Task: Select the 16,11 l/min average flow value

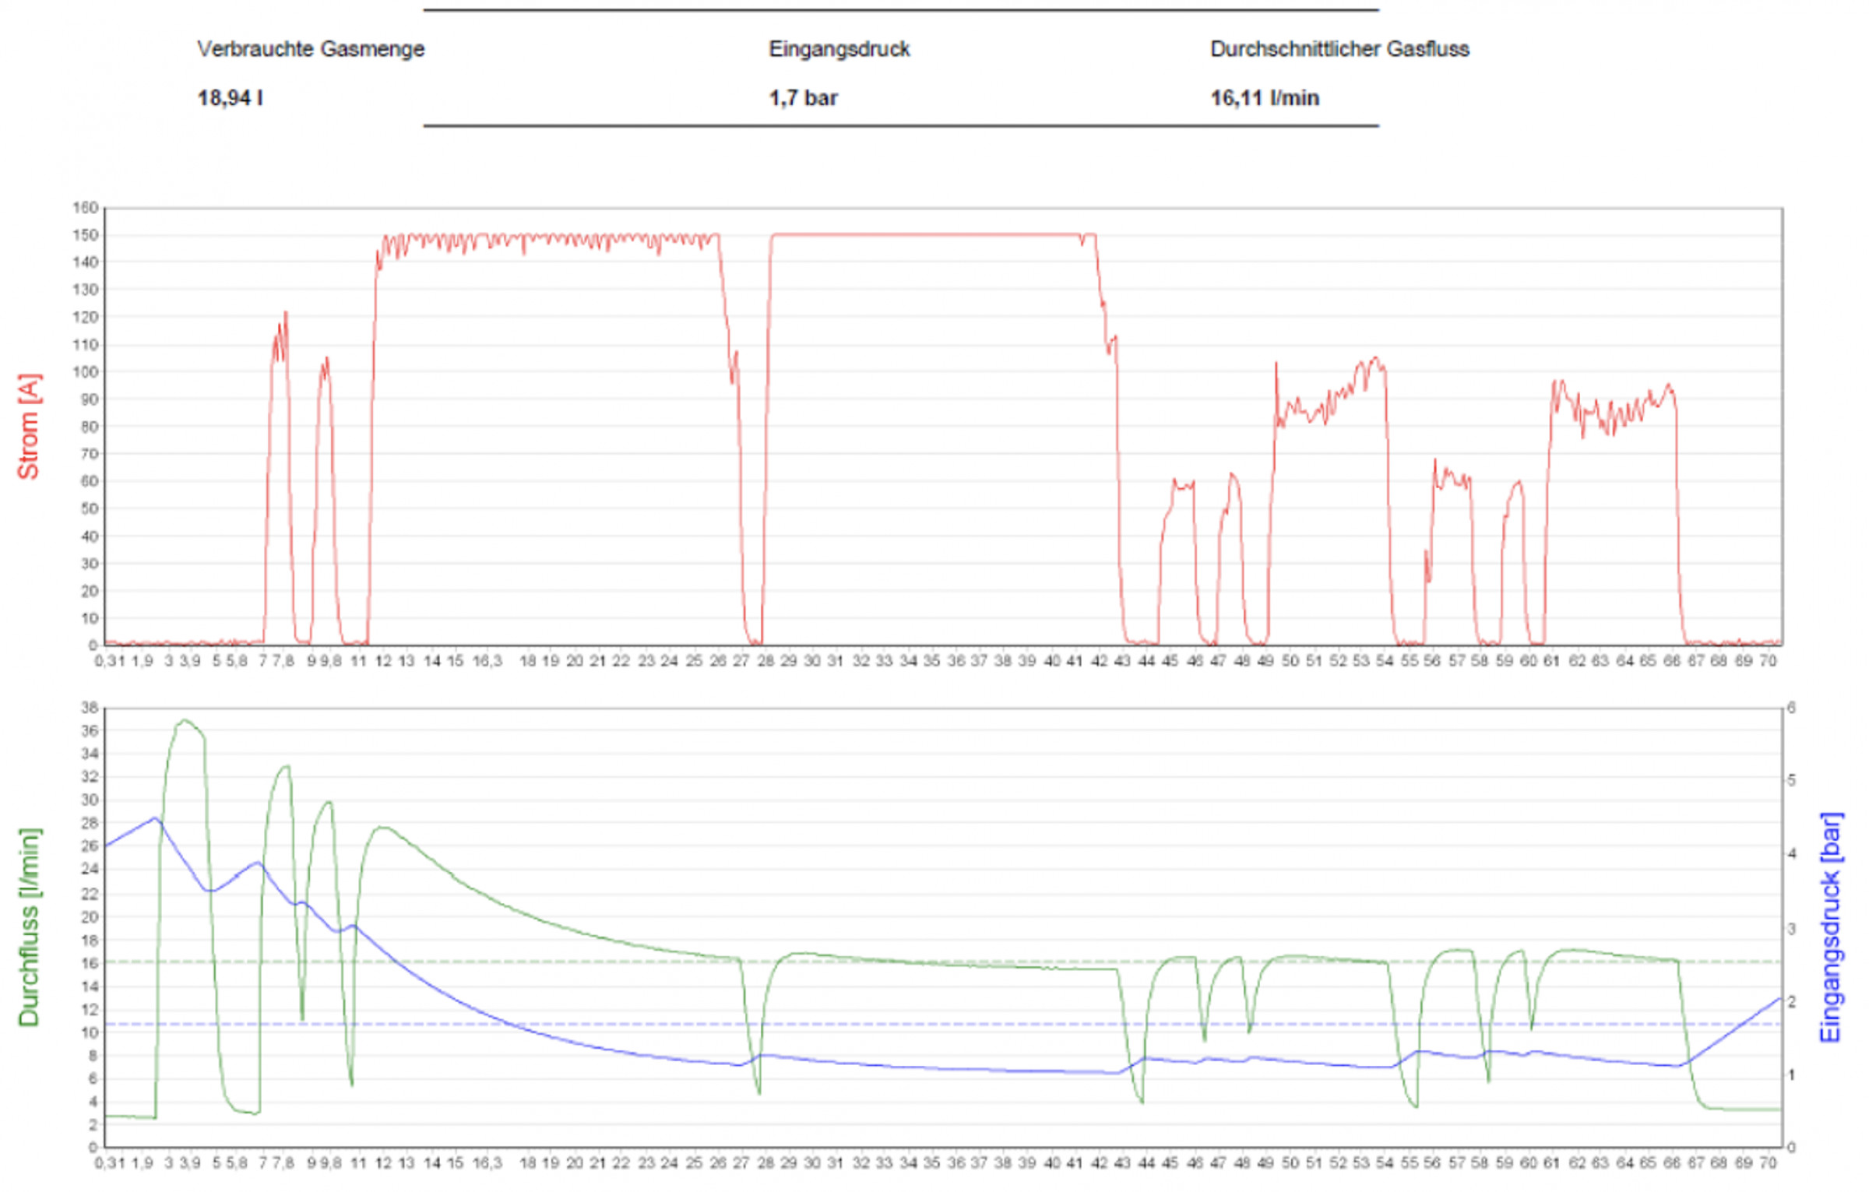Action: [x=1264, y=98]
